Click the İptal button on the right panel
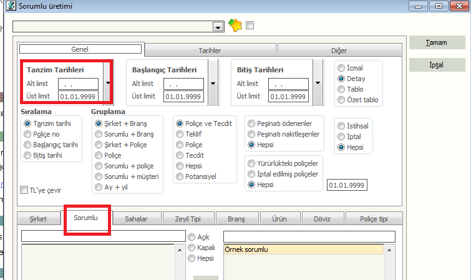 [x=437, y=65]
